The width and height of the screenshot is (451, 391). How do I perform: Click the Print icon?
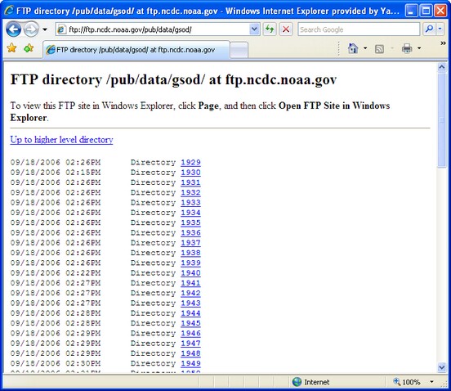click(x=407, y=48)
